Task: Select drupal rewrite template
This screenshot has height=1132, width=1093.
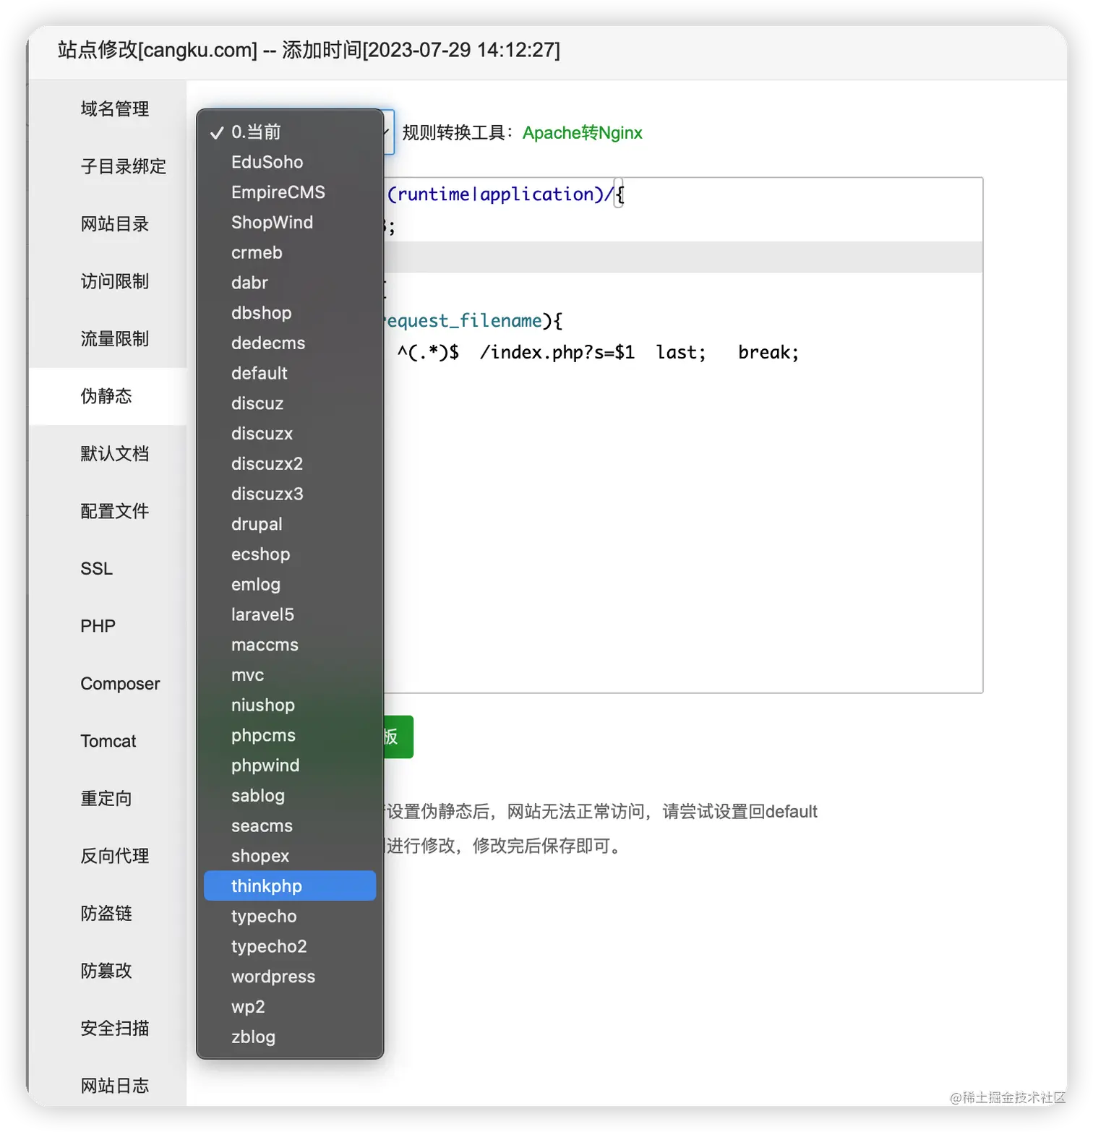Action: pos(290,524)
